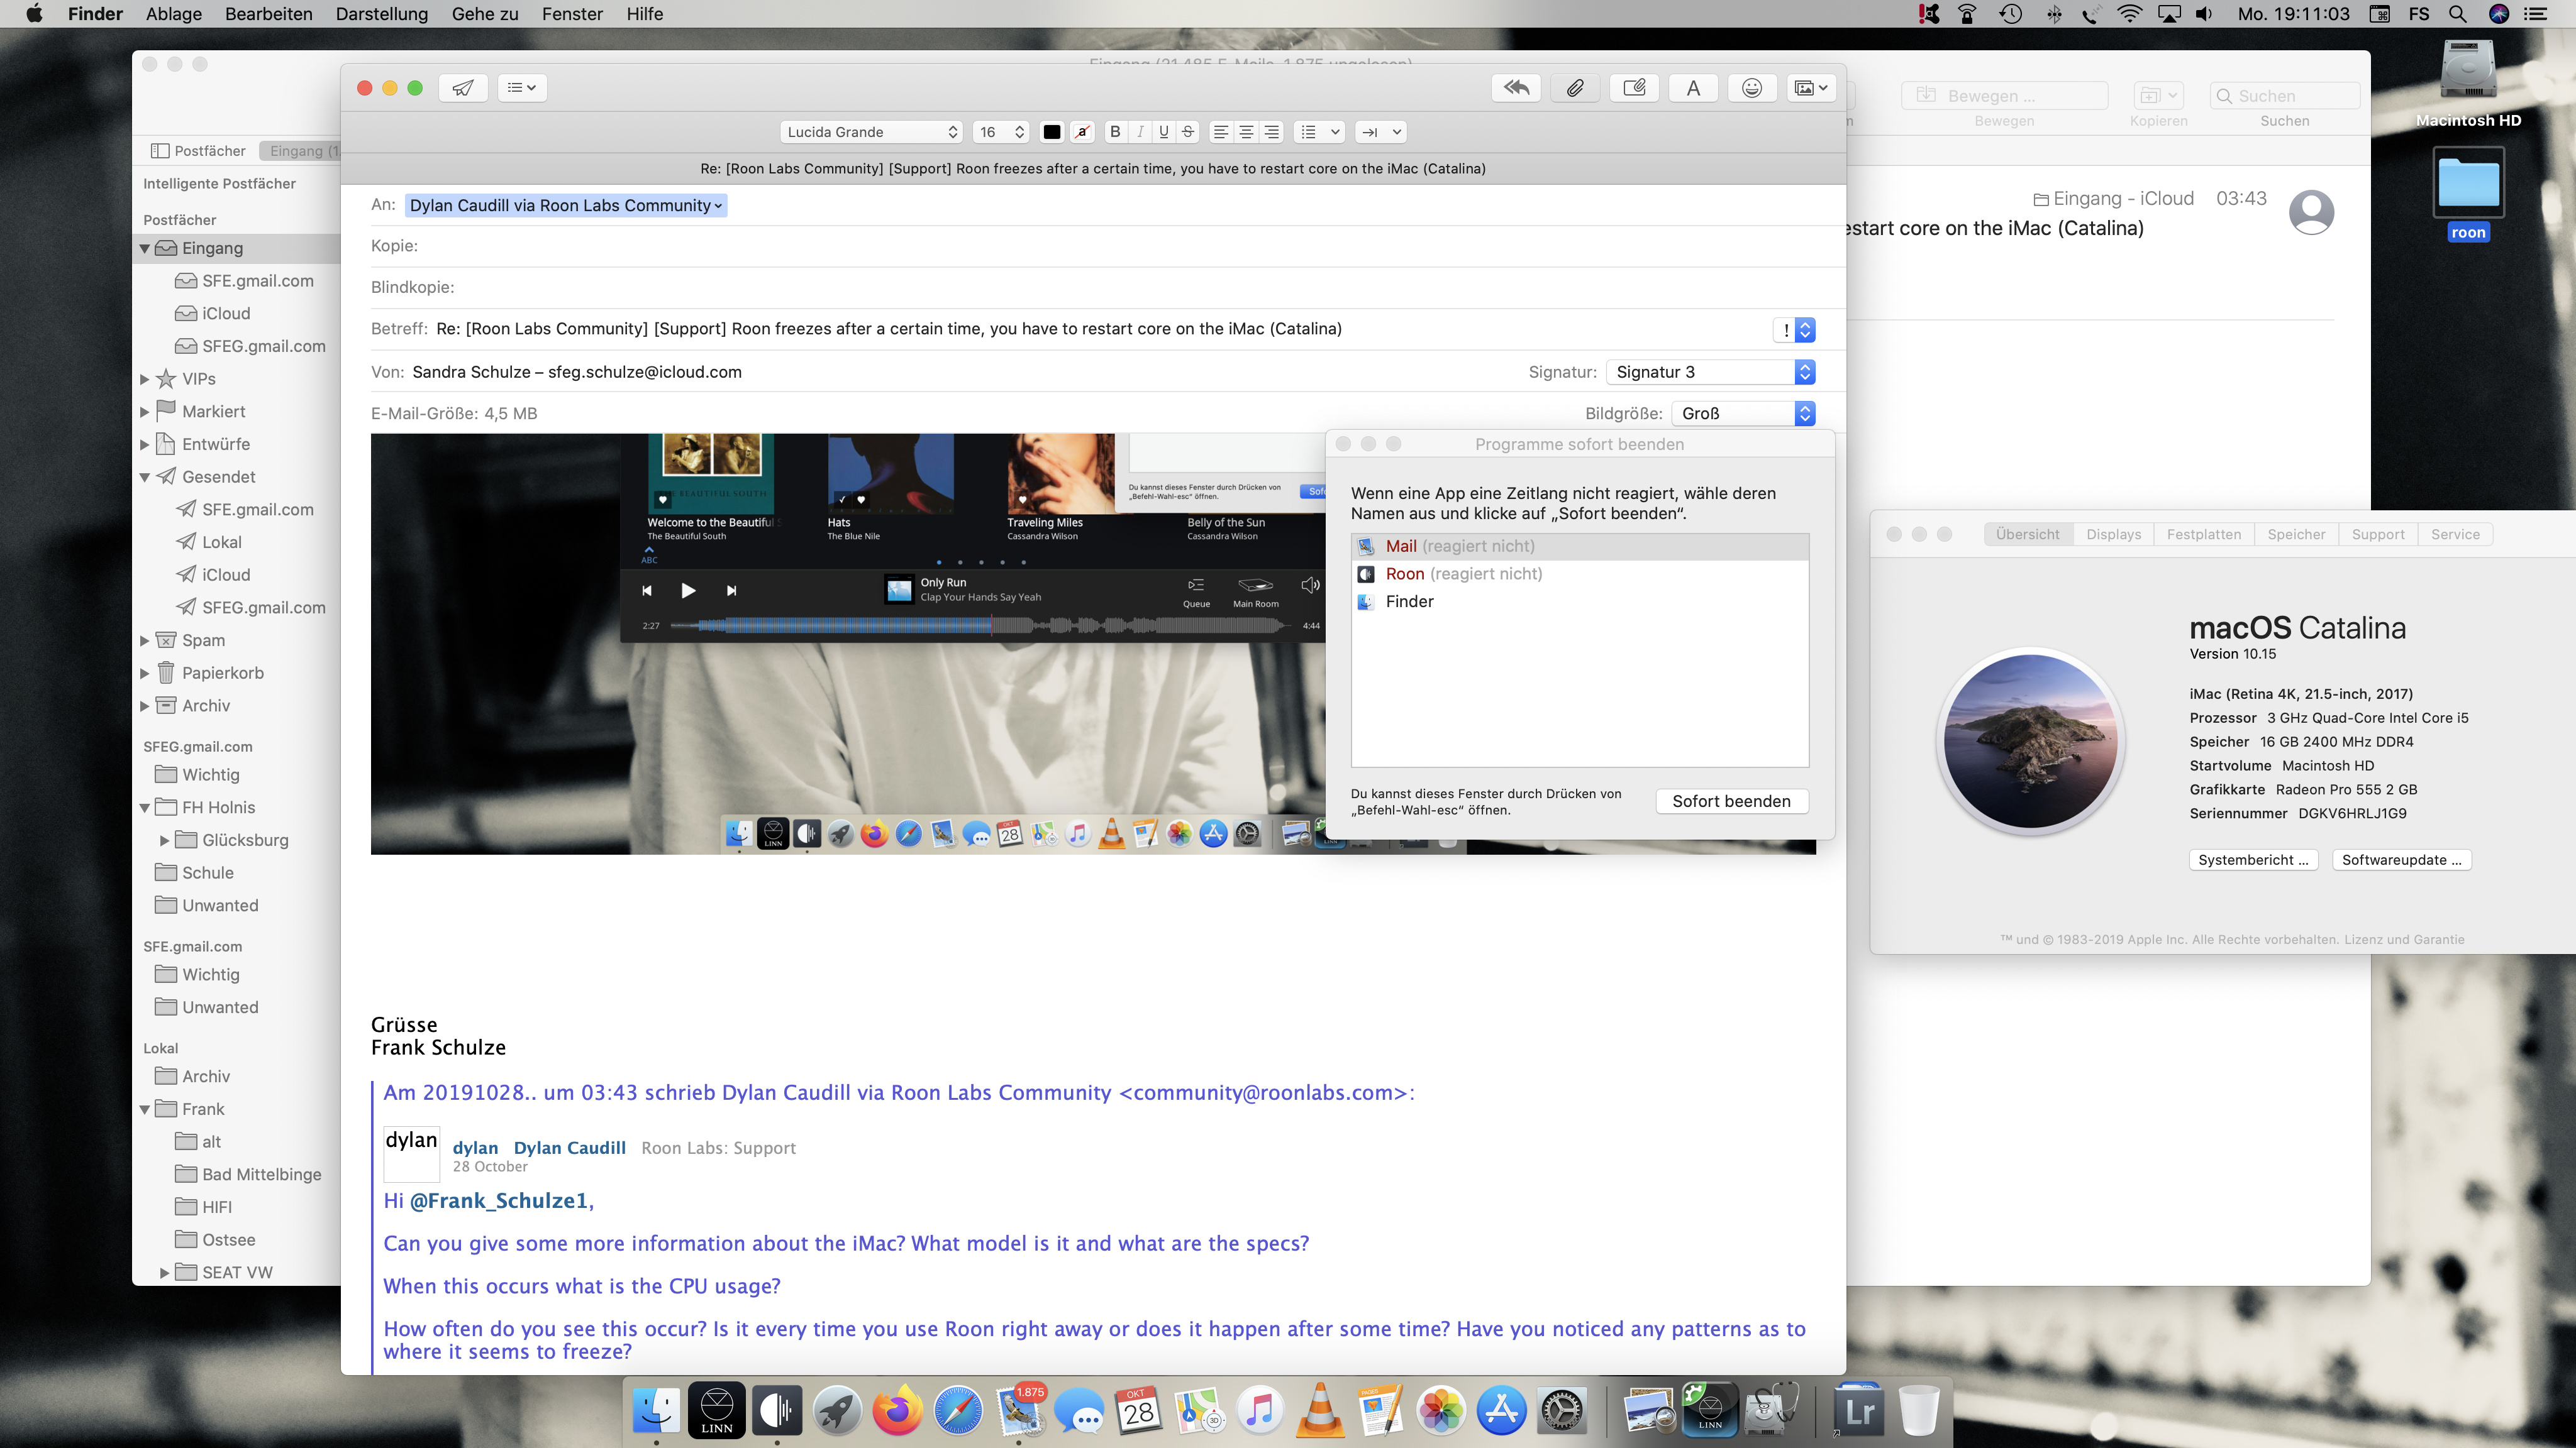This screenshot has height=1448, width=2576.
Task: Send the message with the paper plane button
Action: tap(463, 88)
